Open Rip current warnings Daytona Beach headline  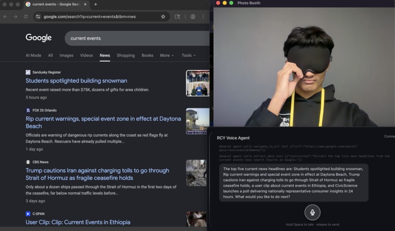[x=103, y=122]
